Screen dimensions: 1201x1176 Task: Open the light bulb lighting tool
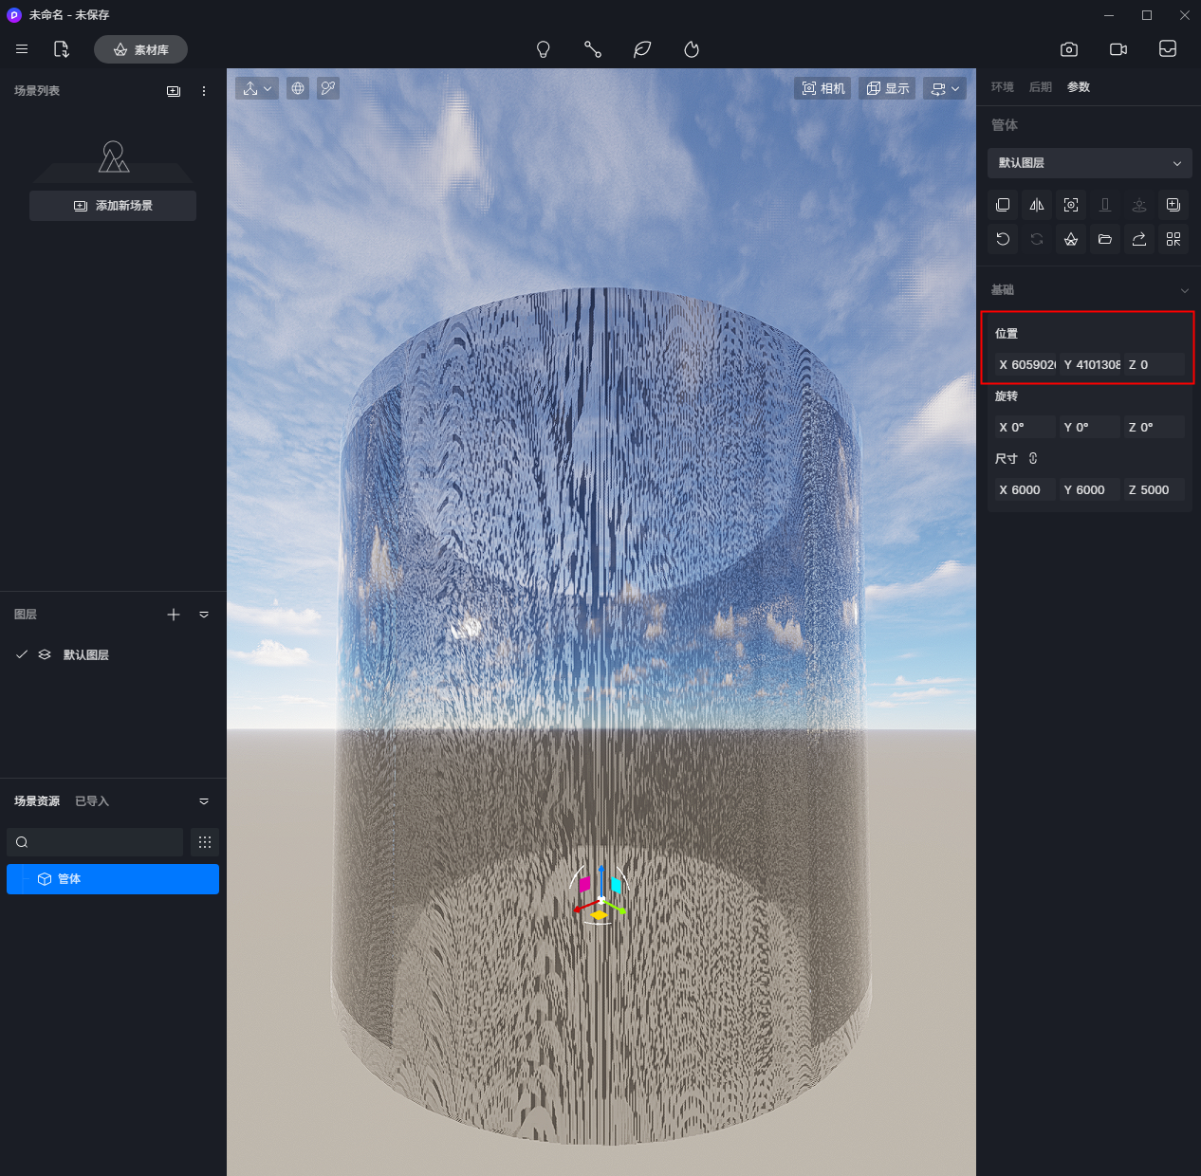(544, 49)
